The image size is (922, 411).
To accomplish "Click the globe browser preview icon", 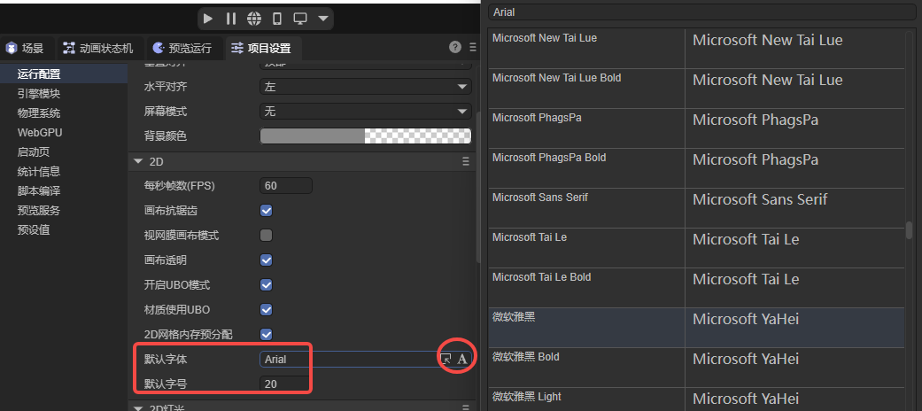I will pos(254,18).
